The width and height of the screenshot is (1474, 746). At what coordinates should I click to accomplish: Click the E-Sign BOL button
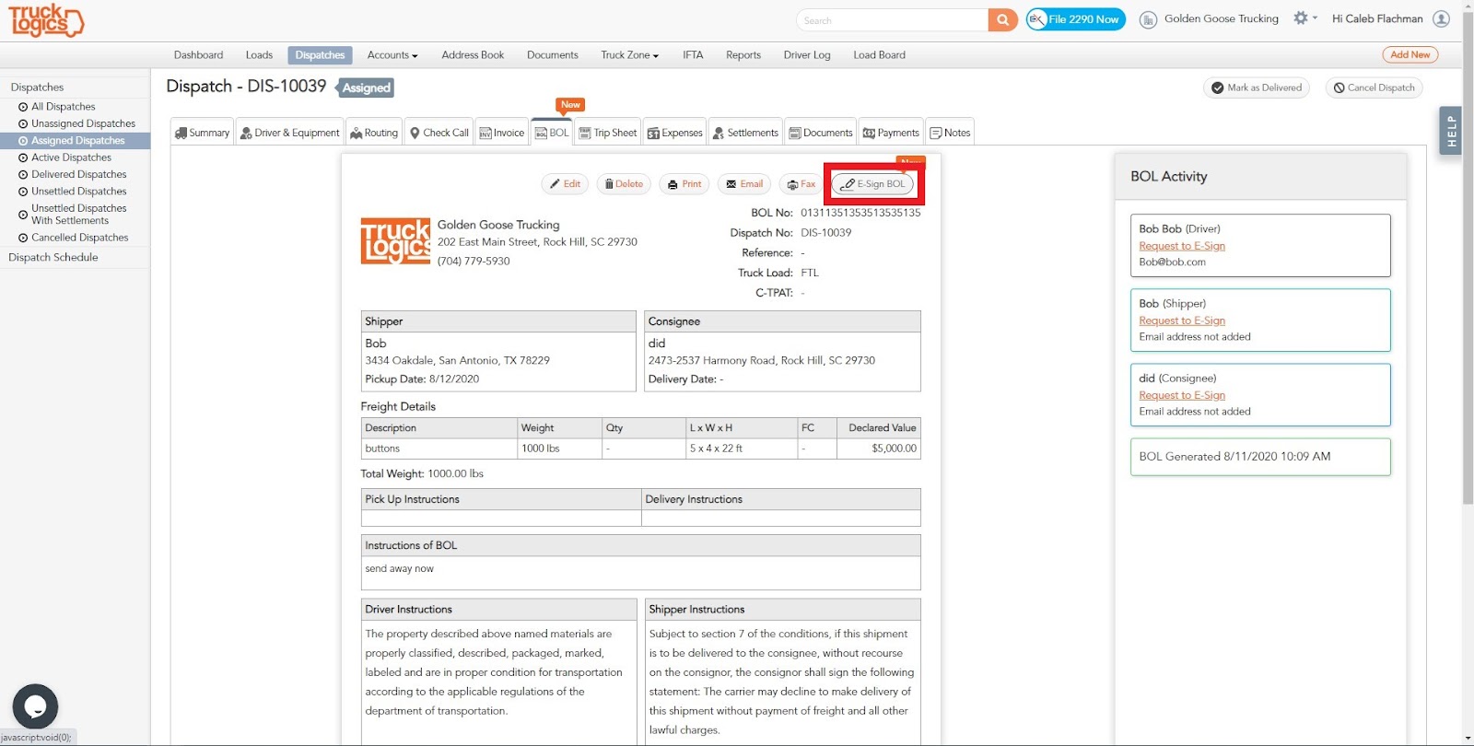coord(873,184)
